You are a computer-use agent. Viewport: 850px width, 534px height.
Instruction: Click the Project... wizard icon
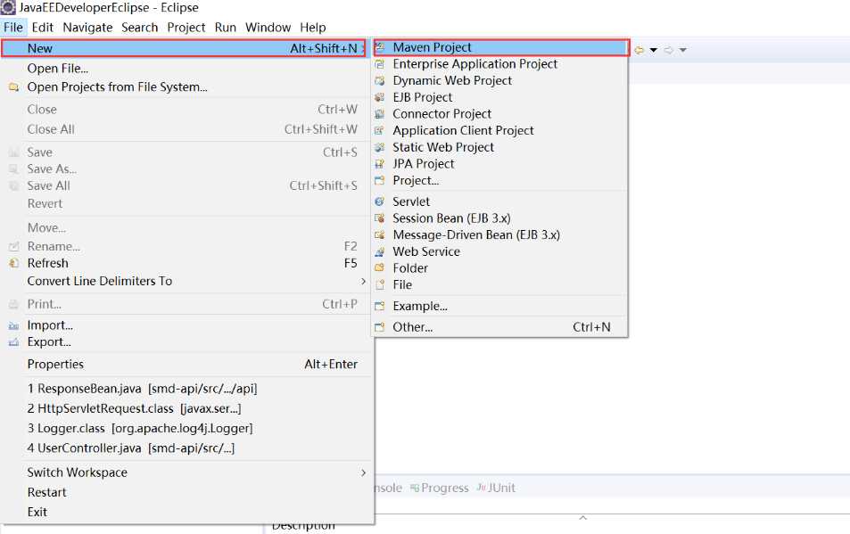(x=379, y=180)
